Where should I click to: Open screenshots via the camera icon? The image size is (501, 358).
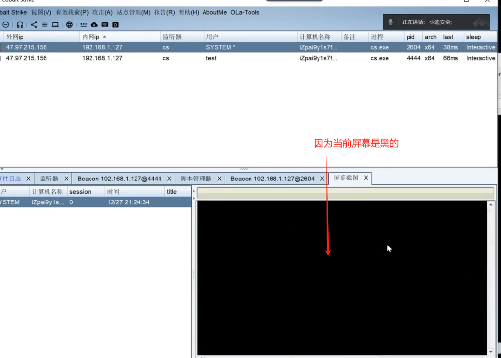115,24
